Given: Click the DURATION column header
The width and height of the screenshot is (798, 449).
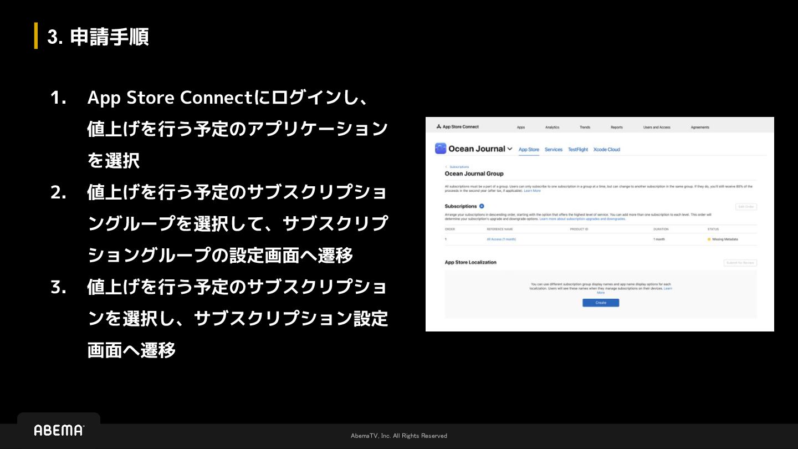Looking at the screenshot, I should [x=661, y=229].
